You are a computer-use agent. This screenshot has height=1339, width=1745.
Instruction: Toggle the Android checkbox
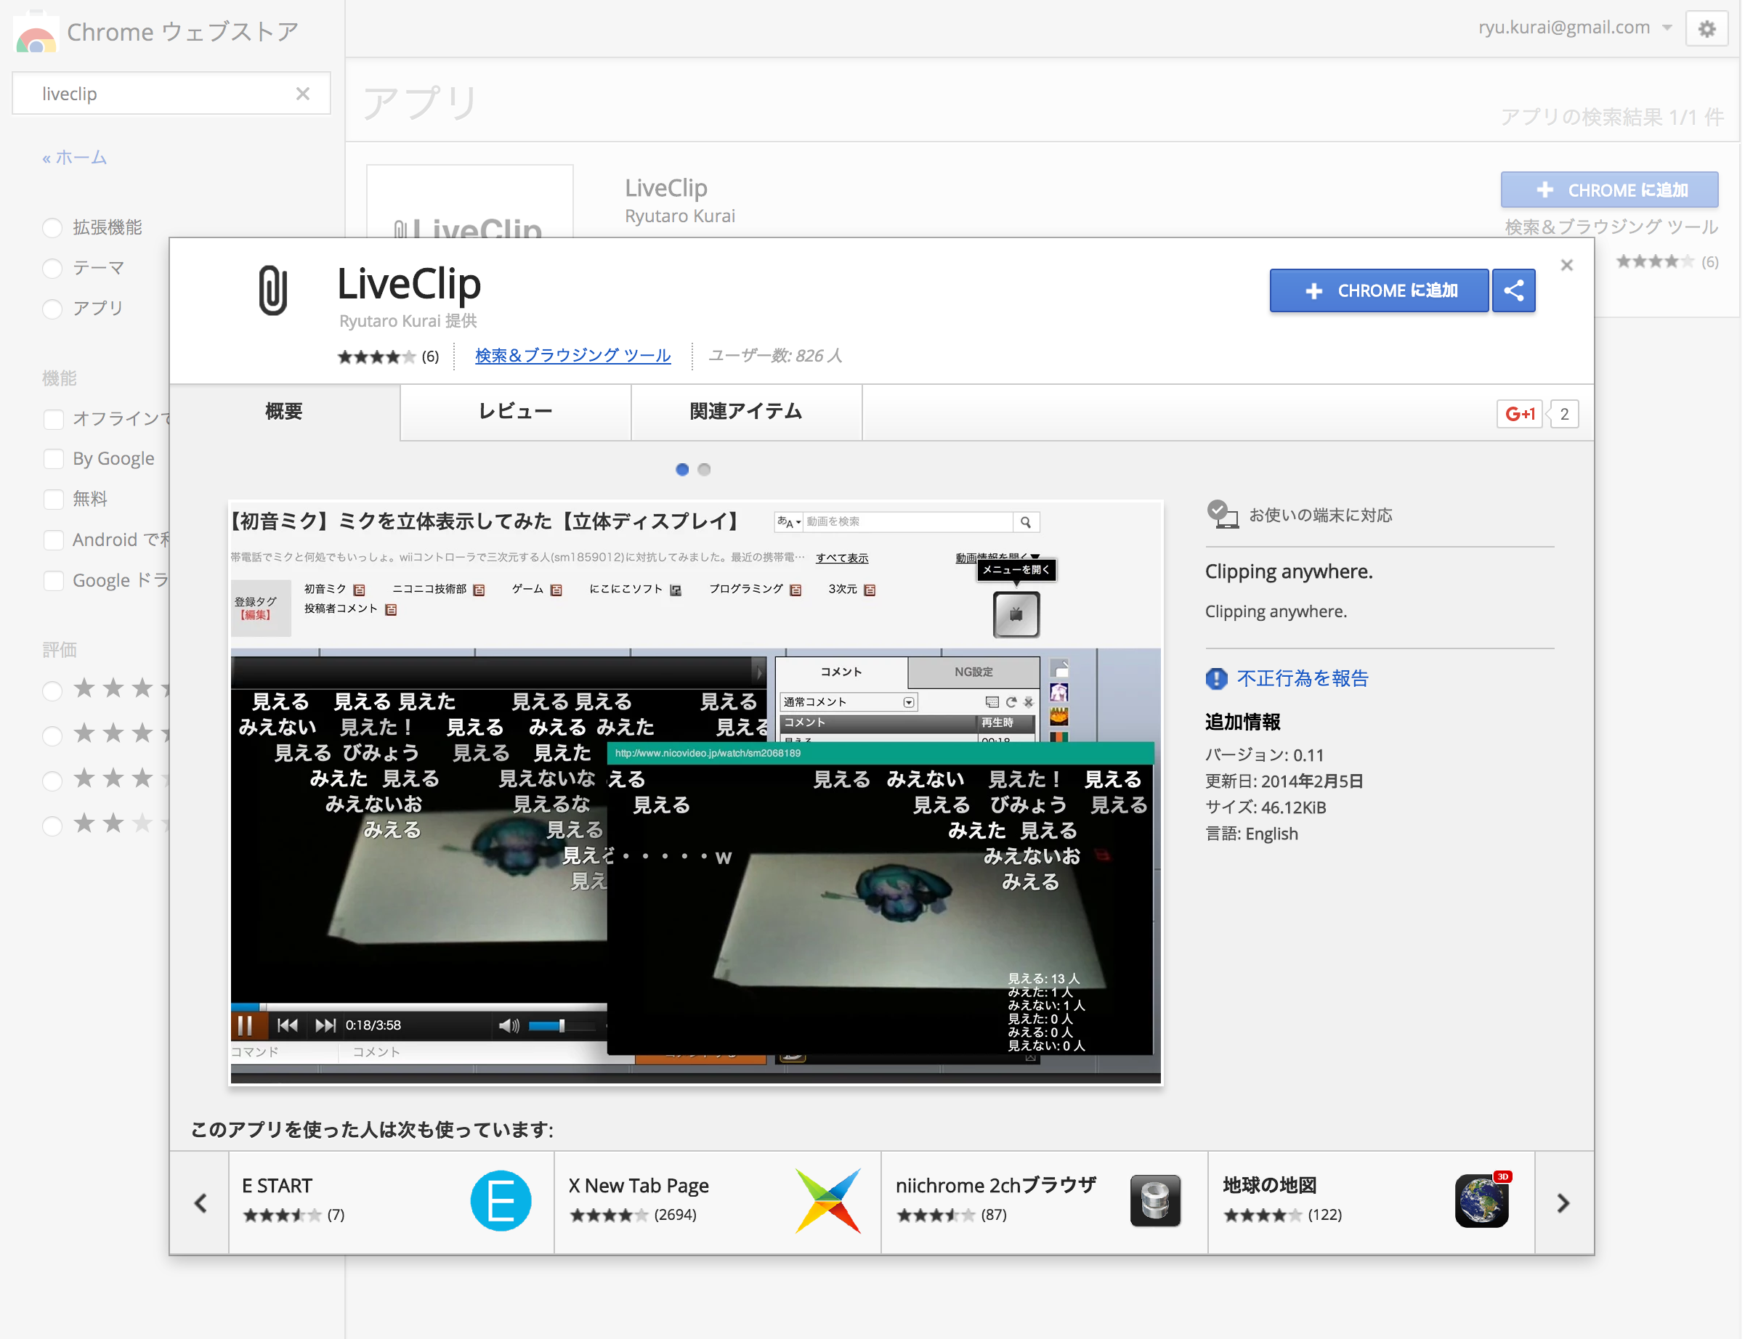(54, 541)
